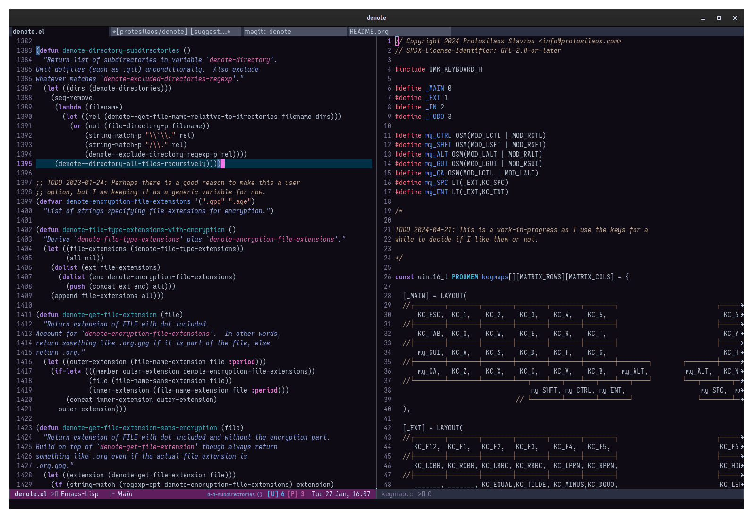Open the protesilaos/denote suggest tab

point(171,32)
